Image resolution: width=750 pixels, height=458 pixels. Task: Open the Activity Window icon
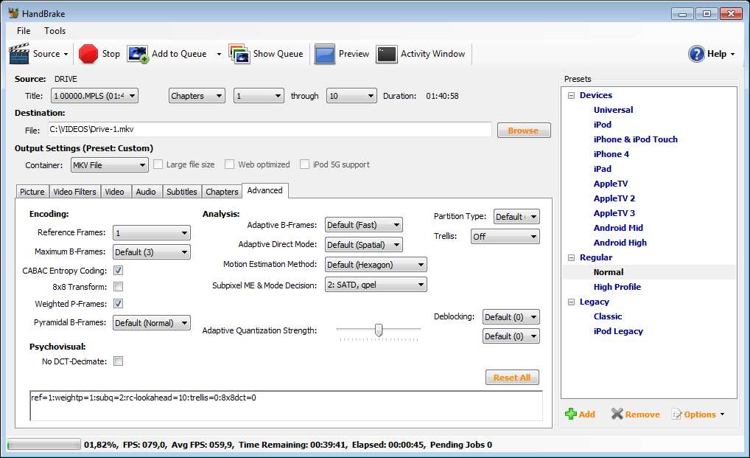coord(387,54)
